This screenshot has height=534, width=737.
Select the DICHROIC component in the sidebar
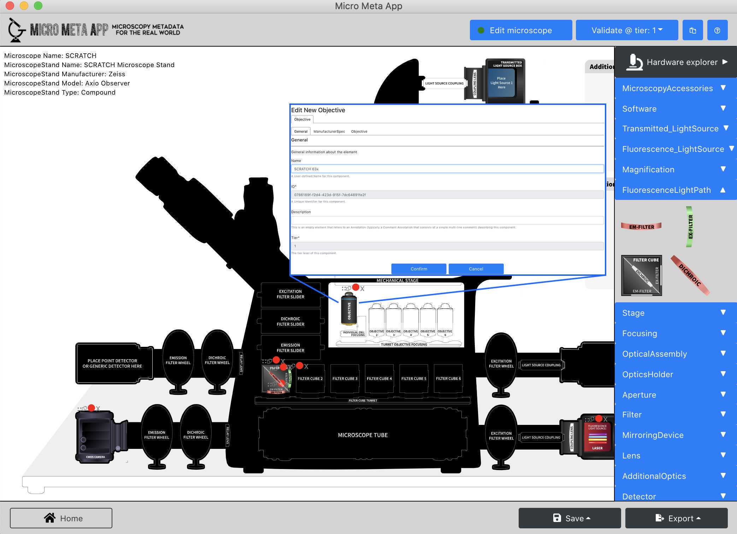(690, 275)
